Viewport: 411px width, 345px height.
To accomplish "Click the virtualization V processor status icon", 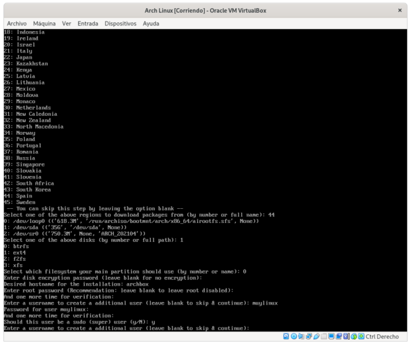I will click(346, 336).
